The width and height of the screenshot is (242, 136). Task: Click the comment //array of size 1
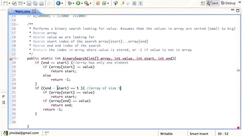coord(103,88)
